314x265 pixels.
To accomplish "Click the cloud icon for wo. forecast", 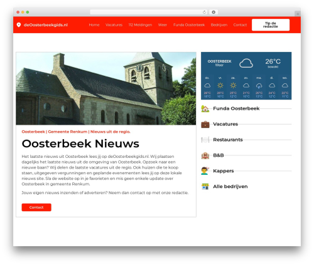I will click(x=285, y=85).
